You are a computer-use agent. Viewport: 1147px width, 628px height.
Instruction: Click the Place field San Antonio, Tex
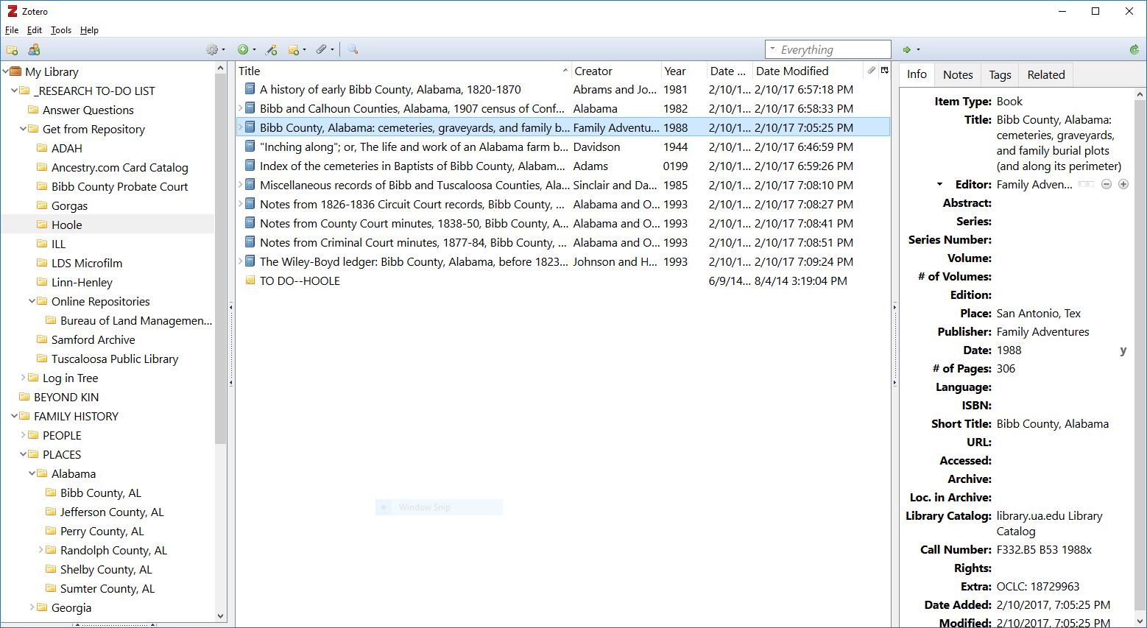click(1039, 313)
